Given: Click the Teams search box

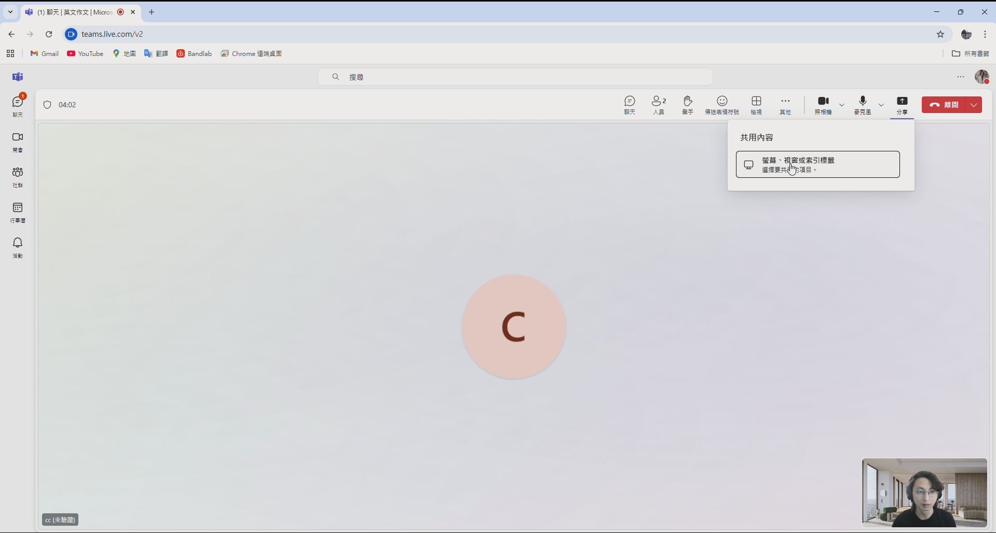Looking at the screenshot, I should pyautogui.click(x=515, y=77).
